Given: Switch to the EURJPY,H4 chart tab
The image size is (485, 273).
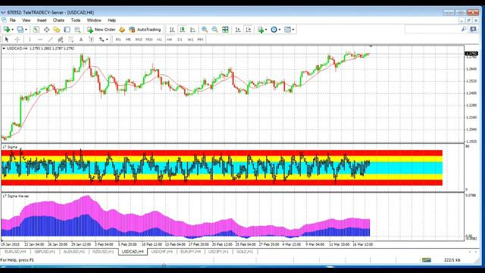Looking at the screenshot, I should 191,252.
